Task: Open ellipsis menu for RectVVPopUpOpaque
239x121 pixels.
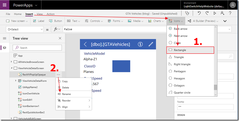Action: [x=58, y=75]
